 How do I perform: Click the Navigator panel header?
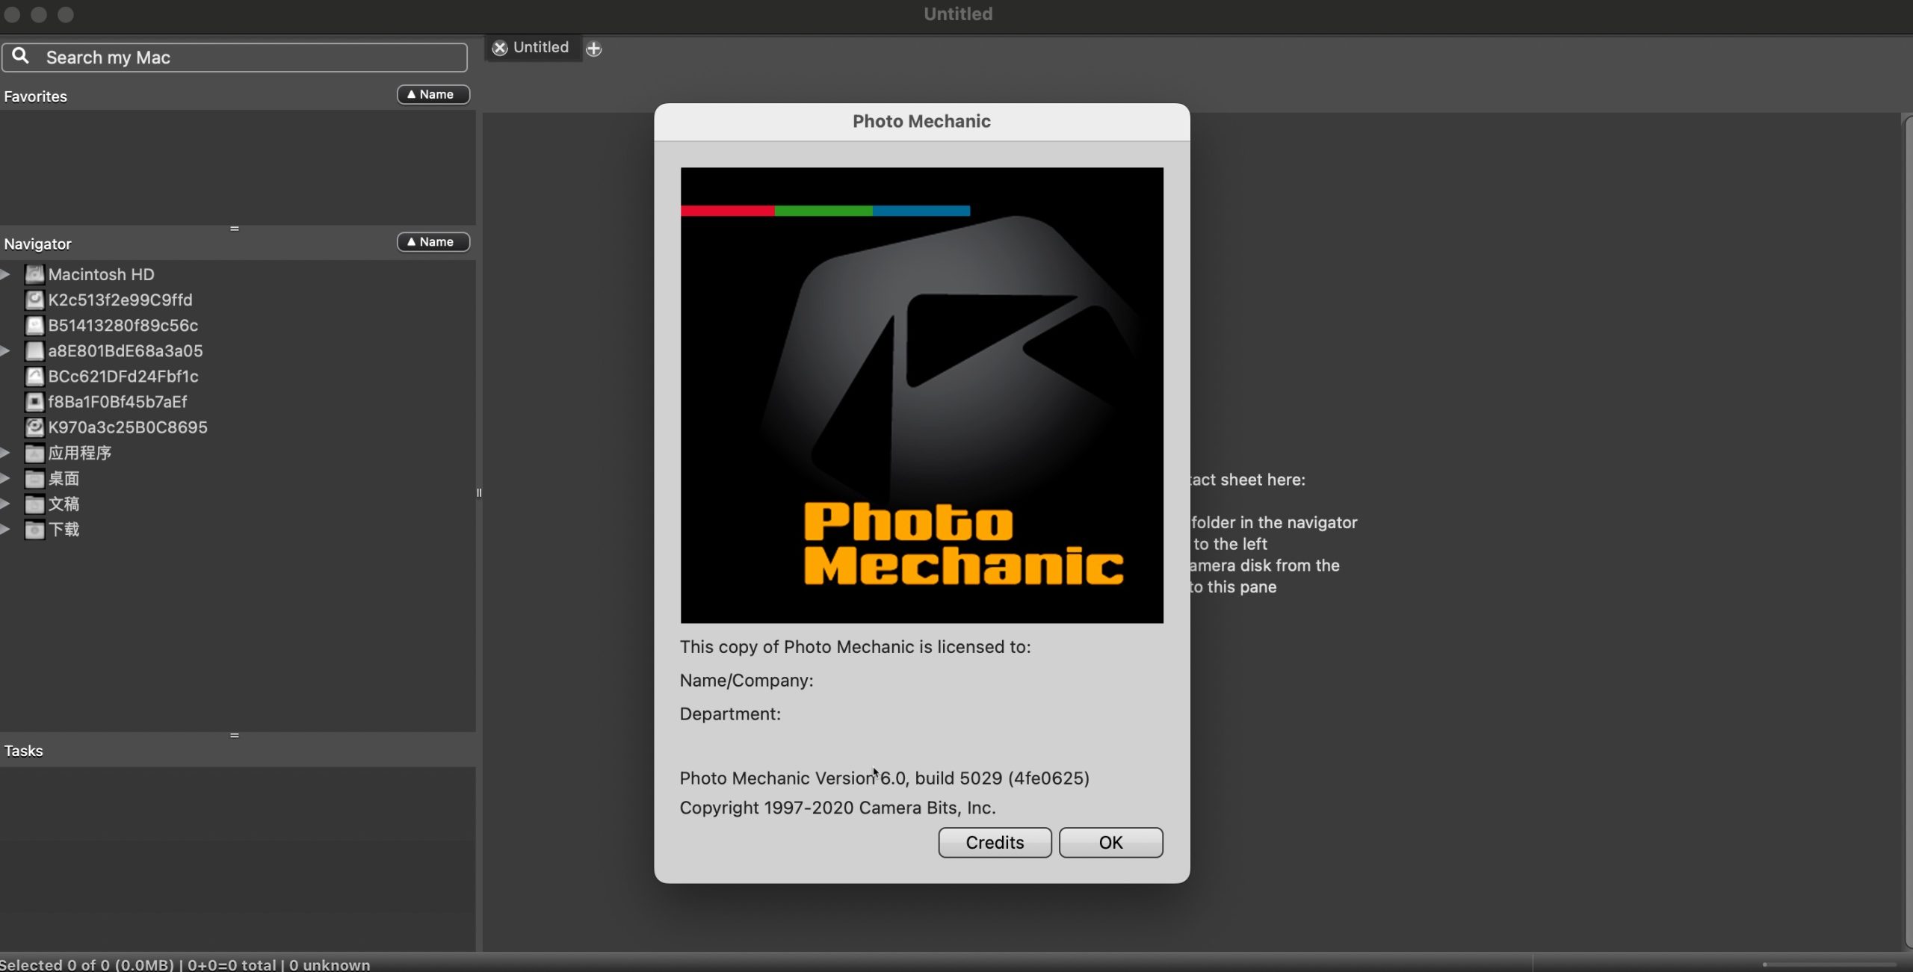click(x=37, y=244)
